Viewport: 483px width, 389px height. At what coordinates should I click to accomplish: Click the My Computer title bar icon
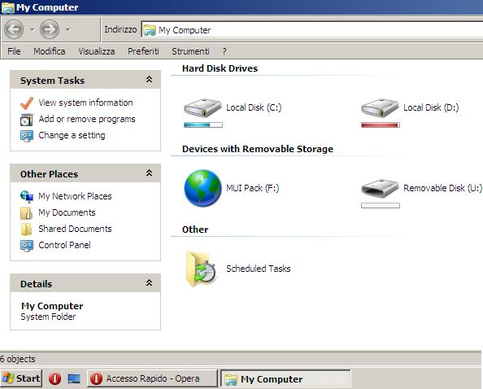point(7,7)
